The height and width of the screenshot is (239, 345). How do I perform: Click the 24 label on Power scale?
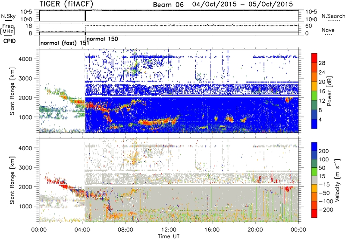pyautogui.click(x=322, y=72)
